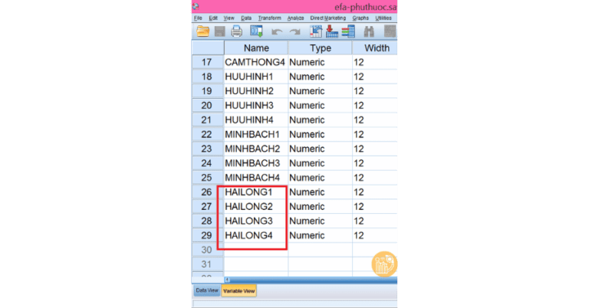Click the Undo arrow icon
This screenshot has width=589, height=308.
point(277,31)
